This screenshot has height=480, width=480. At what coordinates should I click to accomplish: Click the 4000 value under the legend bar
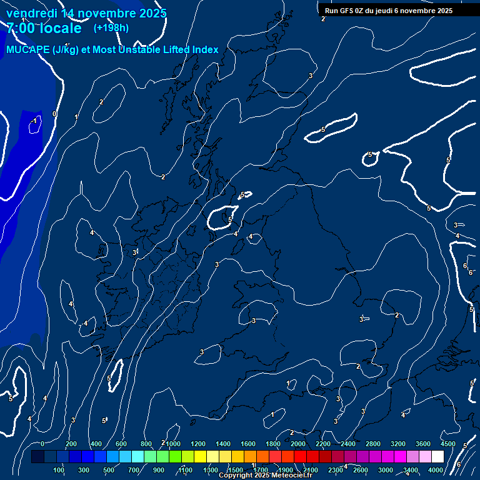436,470
